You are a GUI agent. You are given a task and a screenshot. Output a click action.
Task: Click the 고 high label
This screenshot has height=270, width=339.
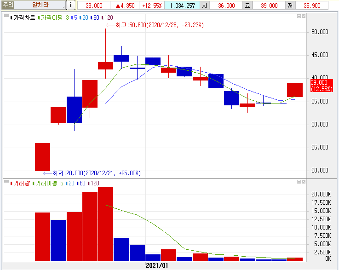pos(247,6)
